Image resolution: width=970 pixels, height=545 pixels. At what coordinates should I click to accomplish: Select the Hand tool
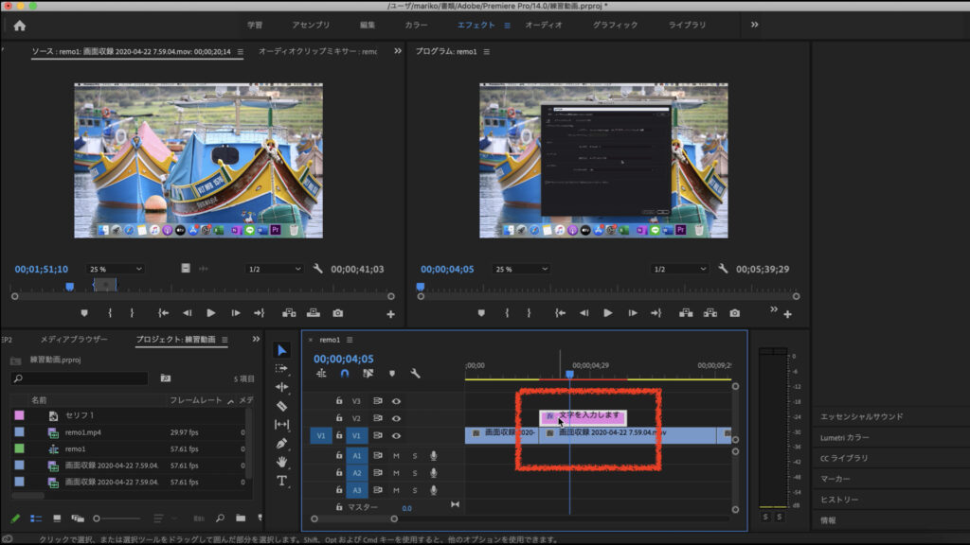coord(281,462)
